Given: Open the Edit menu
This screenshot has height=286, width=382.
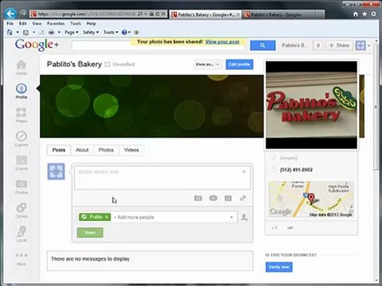Looking at the screenshot, I should (23, 24).
